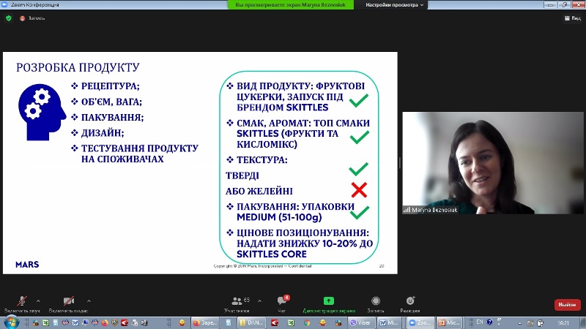Open the Участники participants panel
This screenshot has height=329, width=586.
(x=237, y=304)
